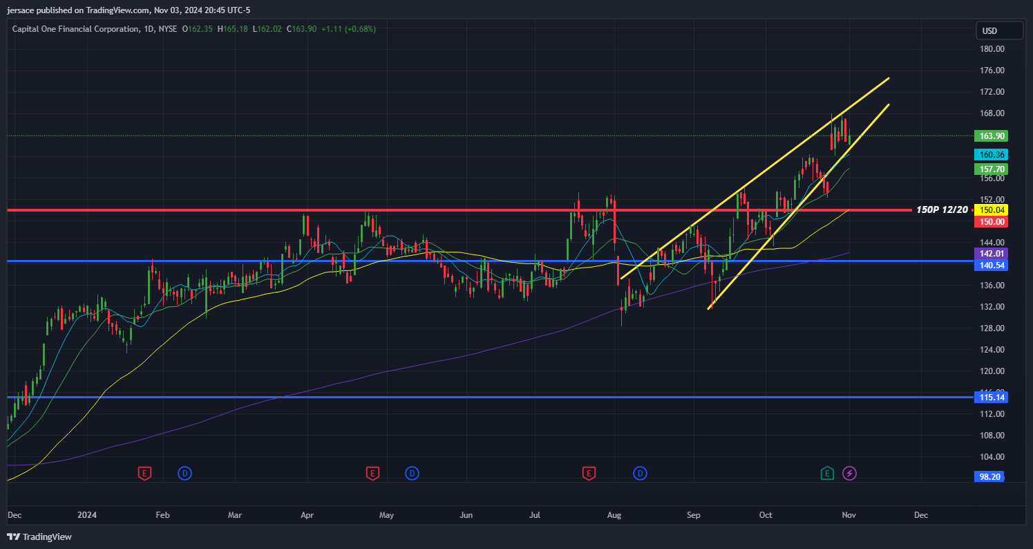The width and height of the screenshot is (1033, 549).
Task: Click the 128.00 price axis label
Action: pyautogui.click(x=991, y=328)
